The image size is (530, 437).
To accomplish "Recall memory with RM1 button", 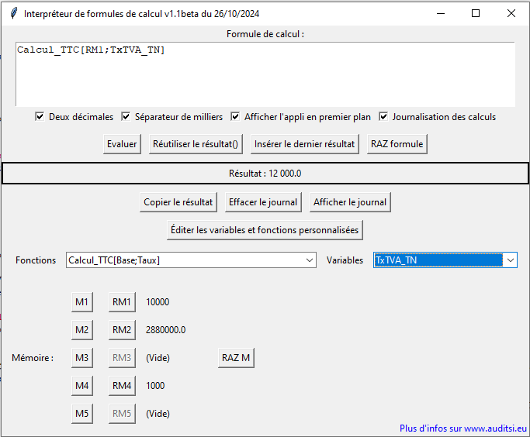I will tap(122, 302).
